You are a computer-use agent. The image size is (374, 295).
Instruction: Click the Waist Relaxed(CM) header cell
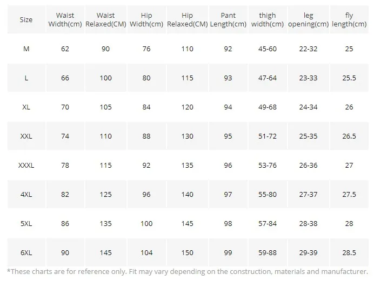(x=105, y=20)
